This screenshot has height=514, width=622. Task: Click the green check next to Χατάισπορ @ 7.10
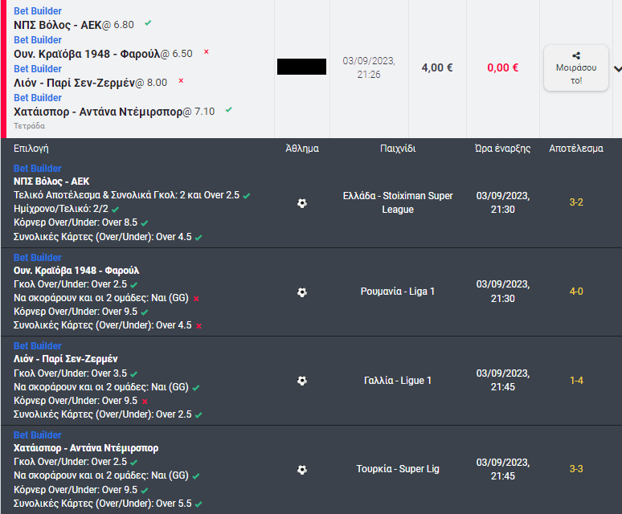click(228, 109)
